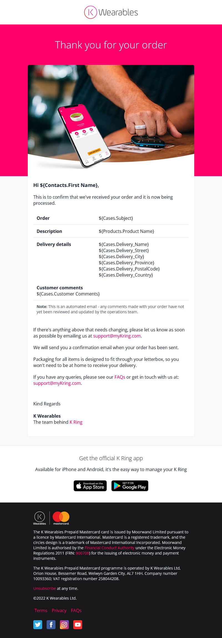Image resolution: width=222 pixels, height=638 pixels.
Task: Open the Terms footer link
Action: tap(41, 610)
